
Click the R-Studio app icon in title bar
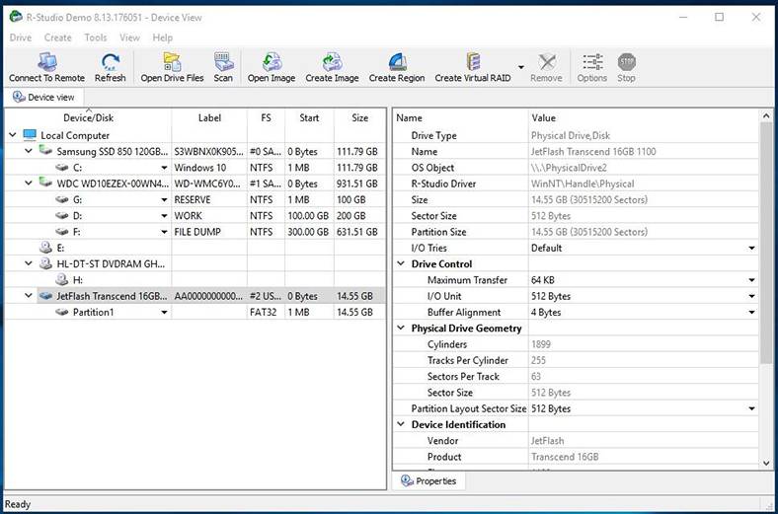[16, 17]
